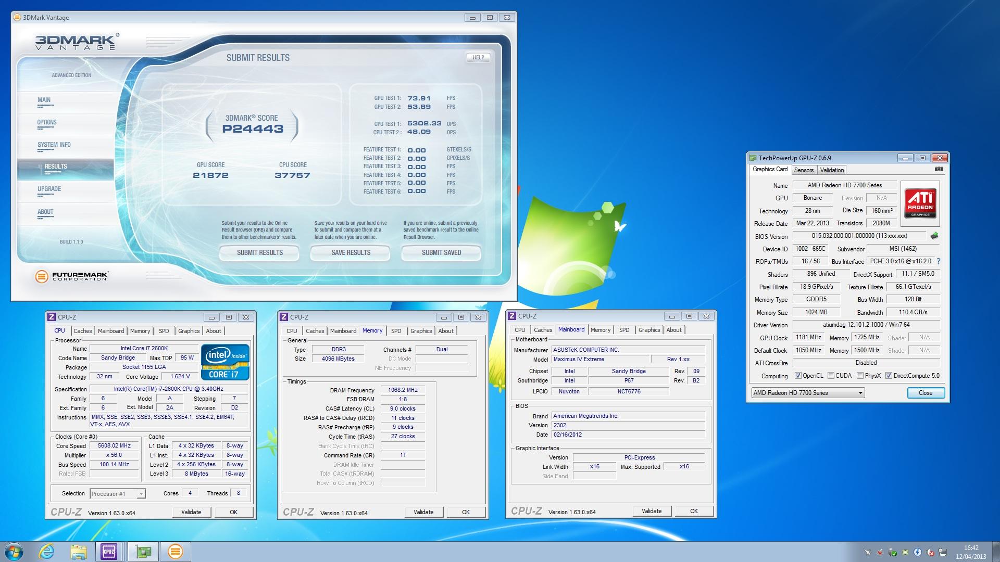Click OK in the CPU-Z Memory window
Image resolution: width=1000 pixels, height=562 pixels.
(x=466, y=512)
